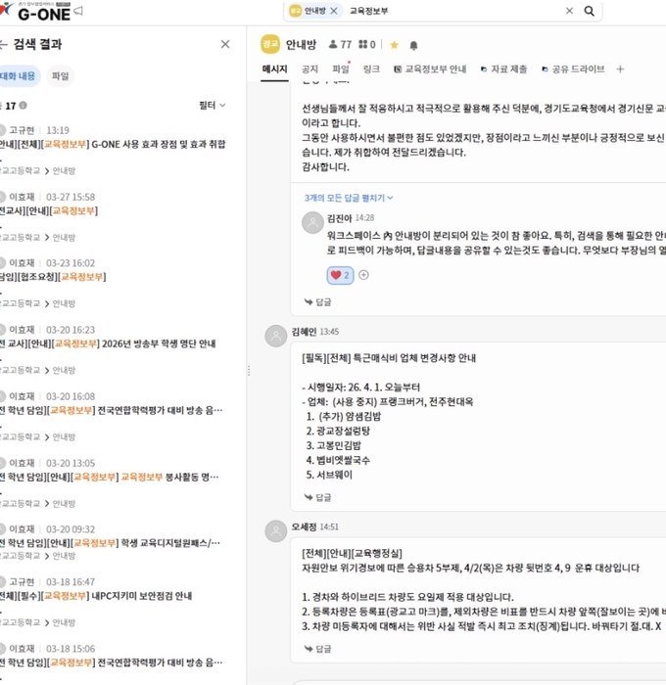Close the 검색 결과 panel
This screenshot has width=666, height=685.
click(x=225, y=44)
